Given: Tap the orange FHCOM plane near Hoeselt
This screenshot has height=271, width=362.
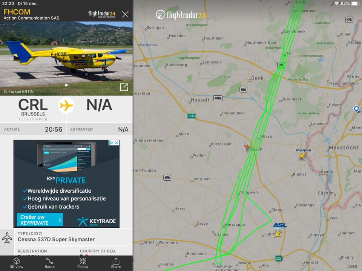Looking at the screenshot, I should pyautogui.click(x=247, y=146).
